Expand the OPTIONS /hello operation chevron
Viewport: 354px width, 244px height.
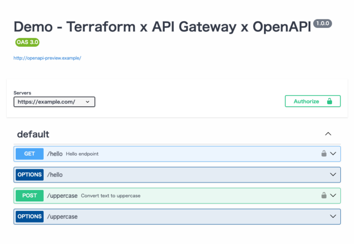(x=333, y=174)
